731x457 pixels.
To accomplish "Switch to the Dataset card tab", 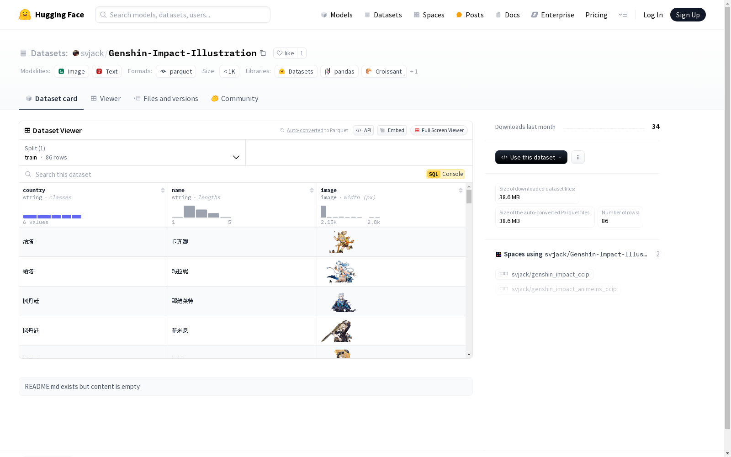I will point(51,99).
